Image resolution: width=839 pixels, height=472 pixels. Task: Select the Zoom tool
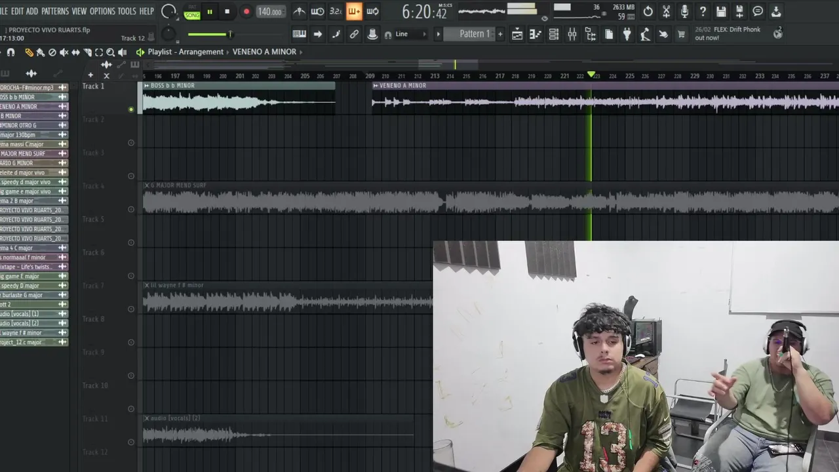tap(111, 52)
